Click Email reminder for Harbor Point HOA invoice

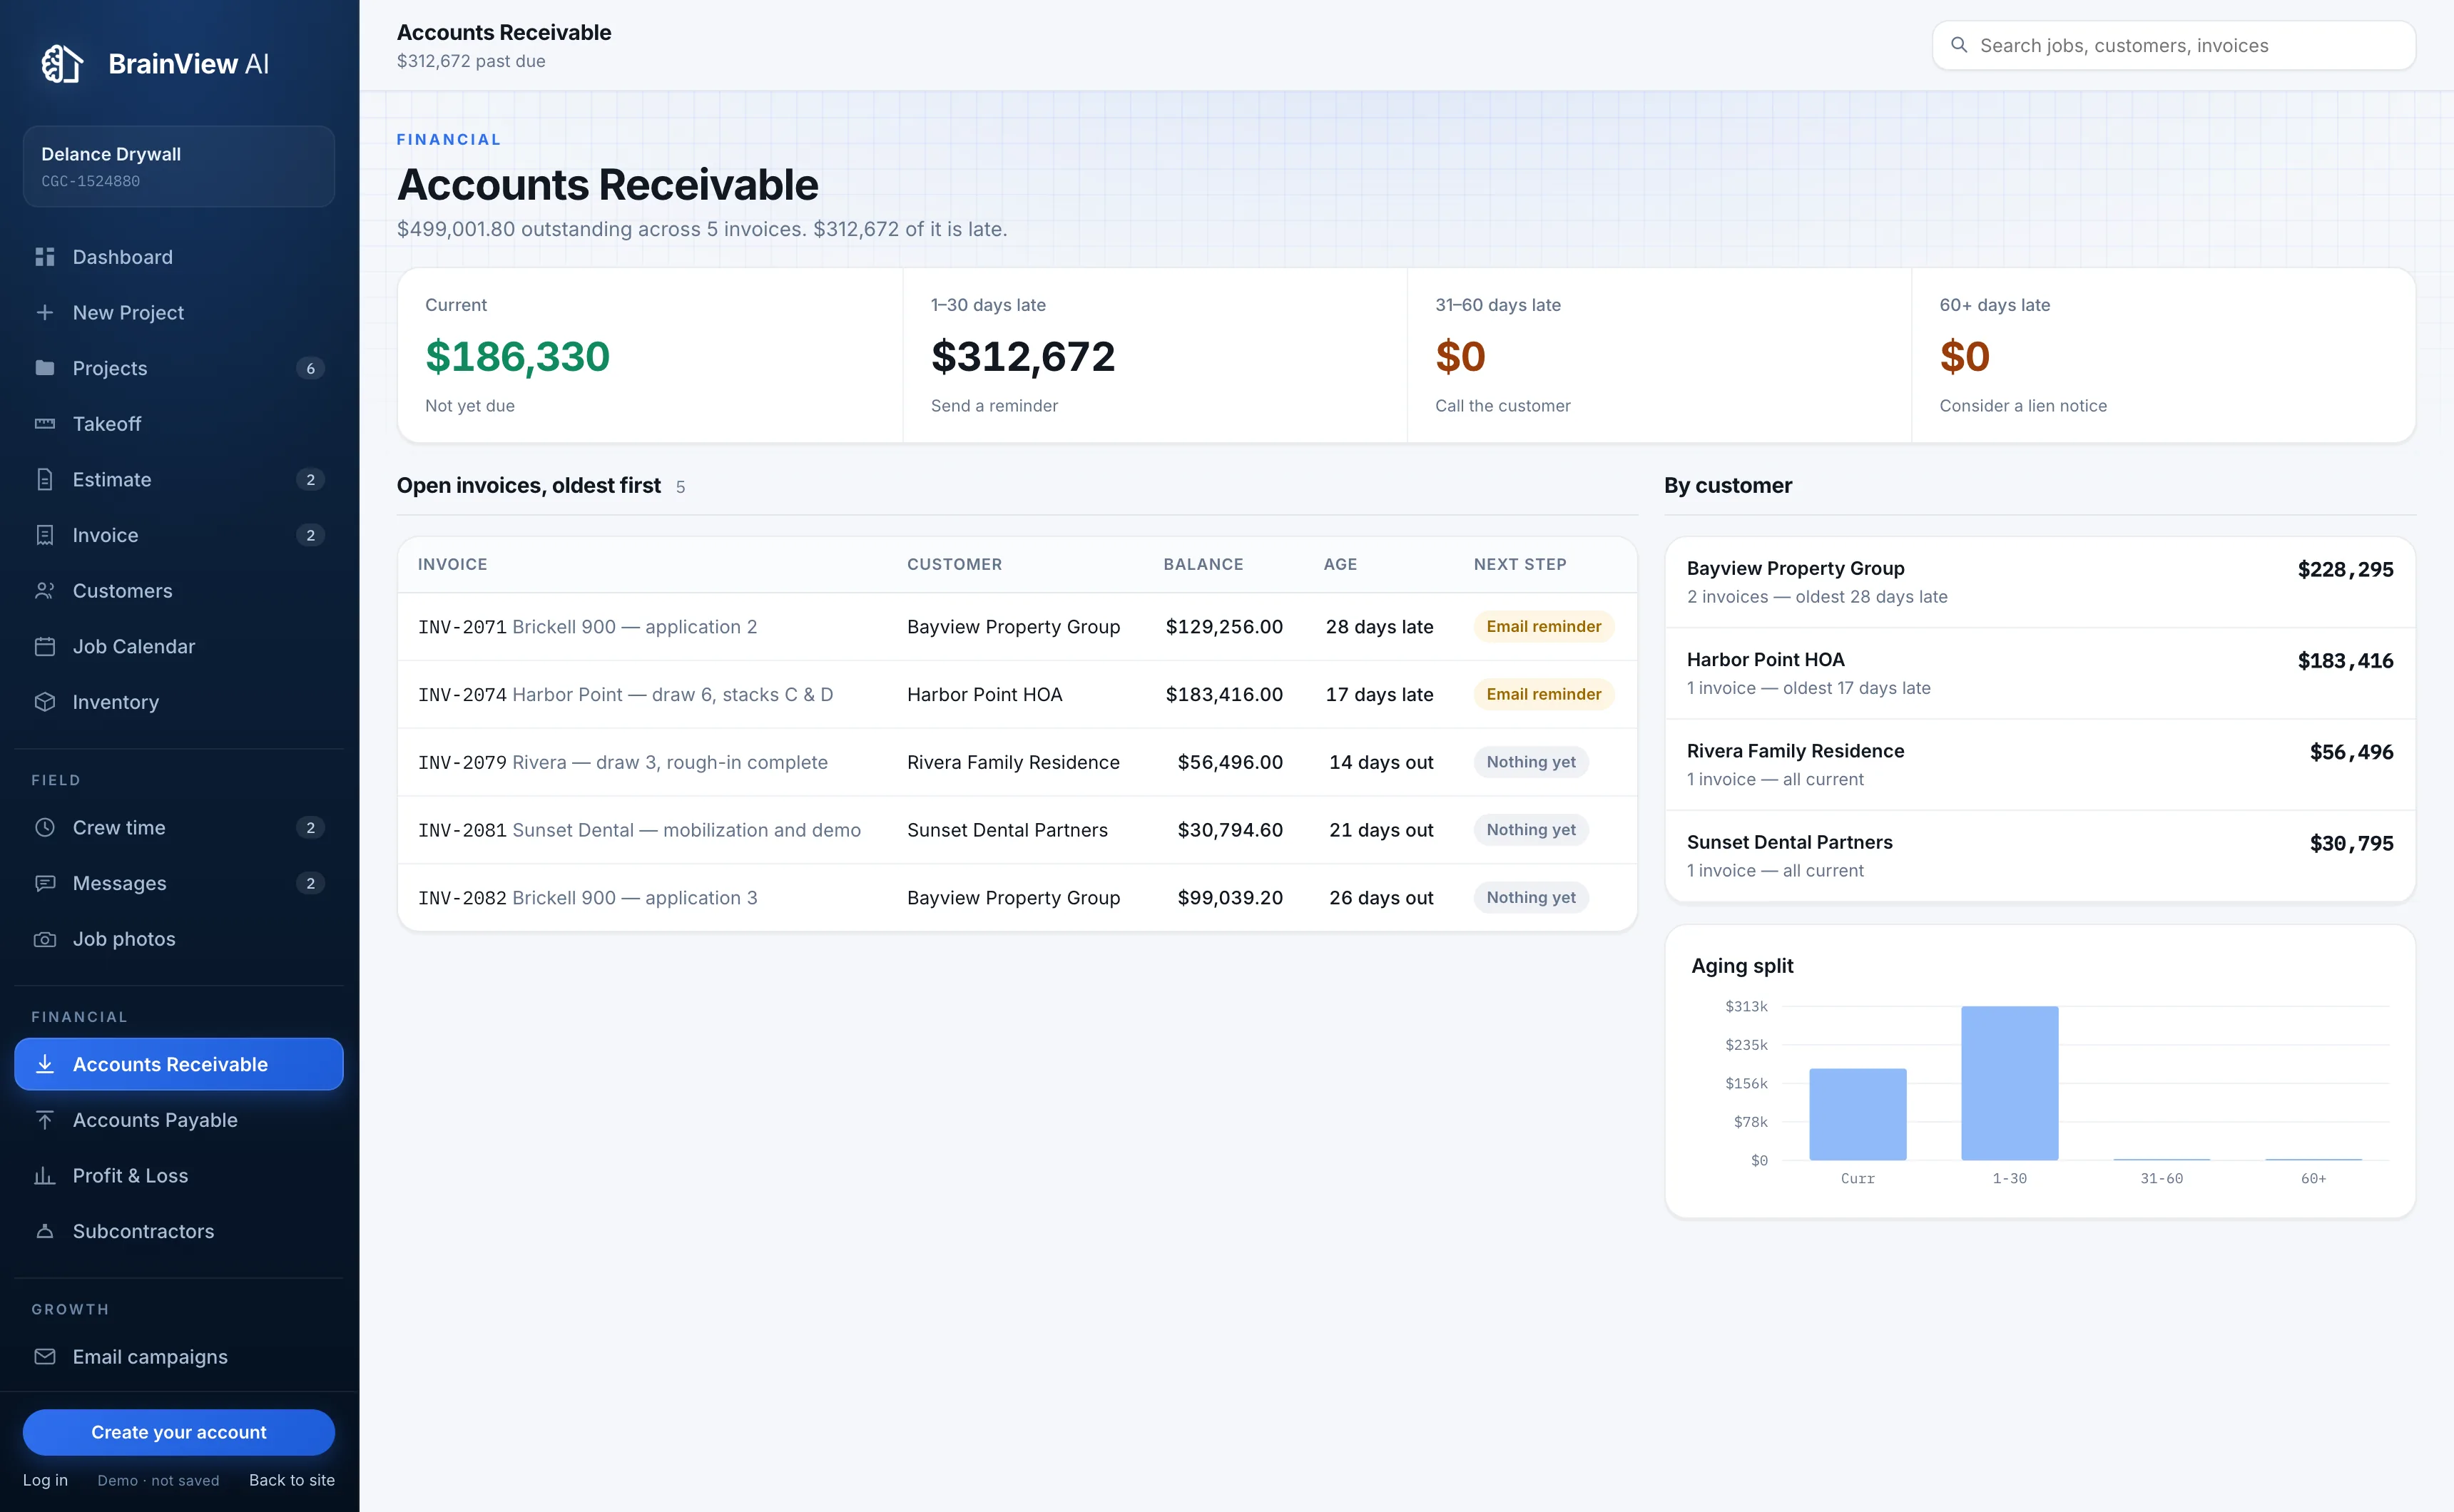click(1543, 694)
